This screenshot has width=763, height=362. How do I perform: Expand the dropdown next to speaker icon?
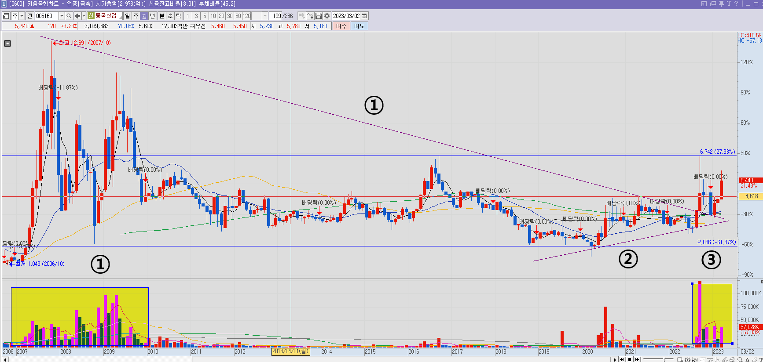tap(84, 16)
